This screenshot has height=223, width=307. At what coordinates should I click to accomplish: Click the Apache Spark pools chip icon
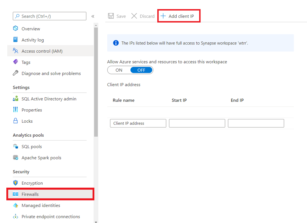click(x=15, y=157)
